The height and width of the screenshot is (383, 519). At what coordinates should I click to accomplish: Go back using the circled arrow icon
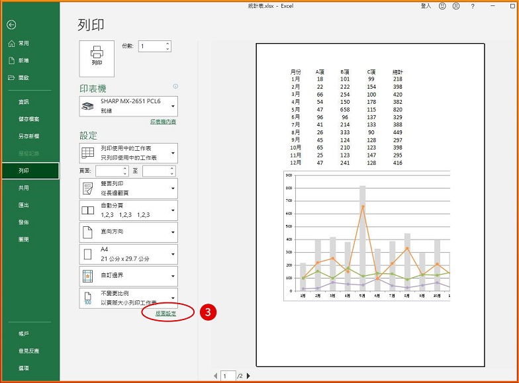(x=11, y=25)
